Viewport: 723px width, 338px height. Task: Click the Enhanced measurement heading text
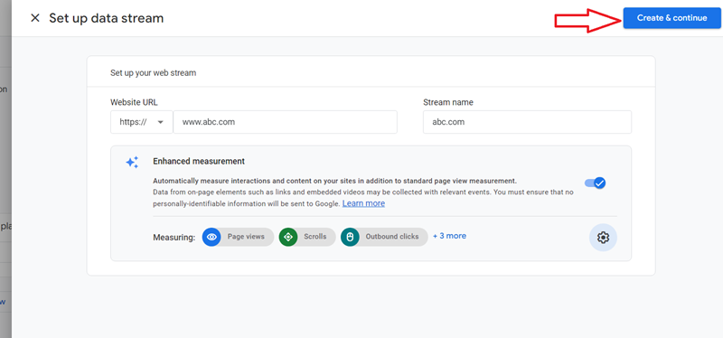click(199, 162)
